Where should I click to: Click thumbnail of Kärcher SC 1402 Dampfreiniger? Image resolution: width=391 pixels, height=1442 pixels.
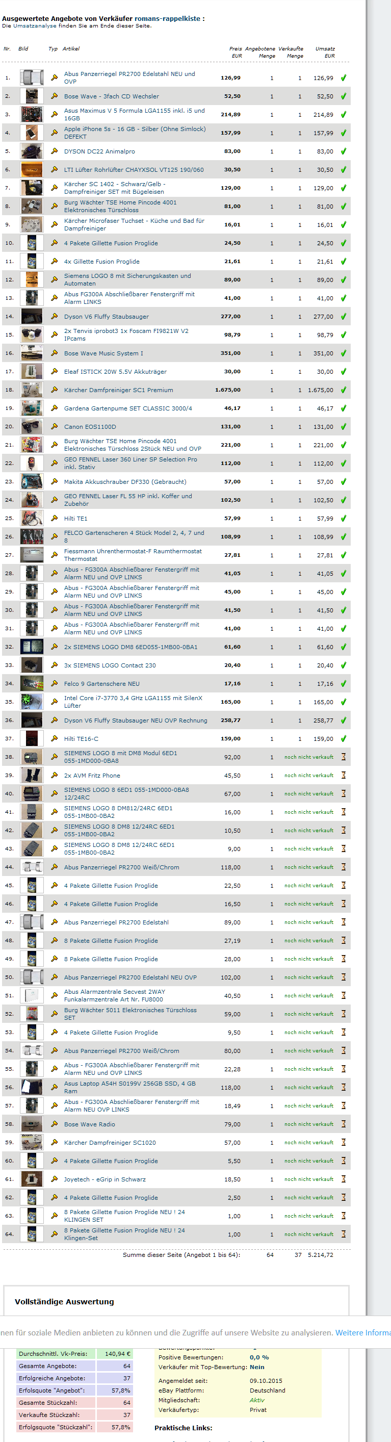pos(32,188)
